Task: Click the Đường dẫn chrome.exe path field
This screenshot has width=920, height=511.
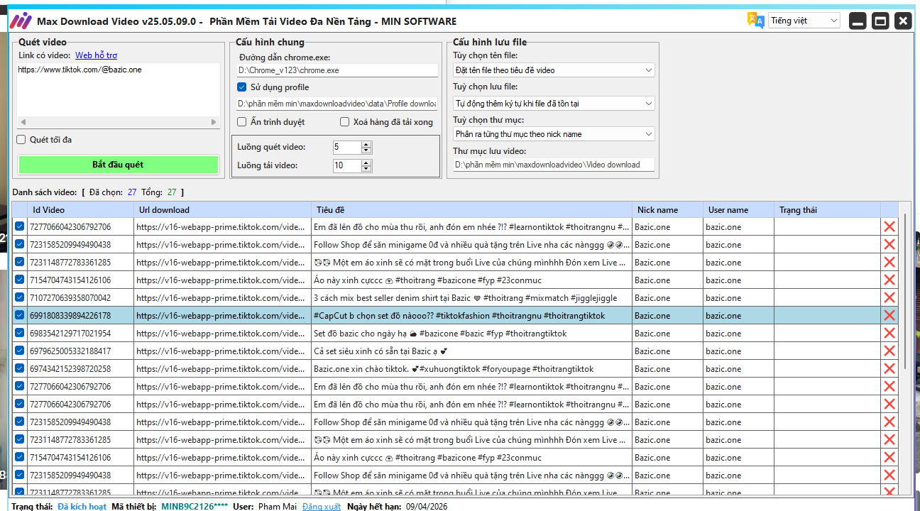Action: (337, 70)
